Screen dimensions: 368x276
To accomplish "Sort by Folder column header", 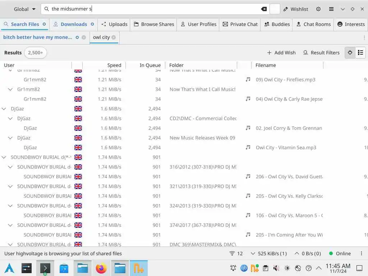I will (201, 65).
